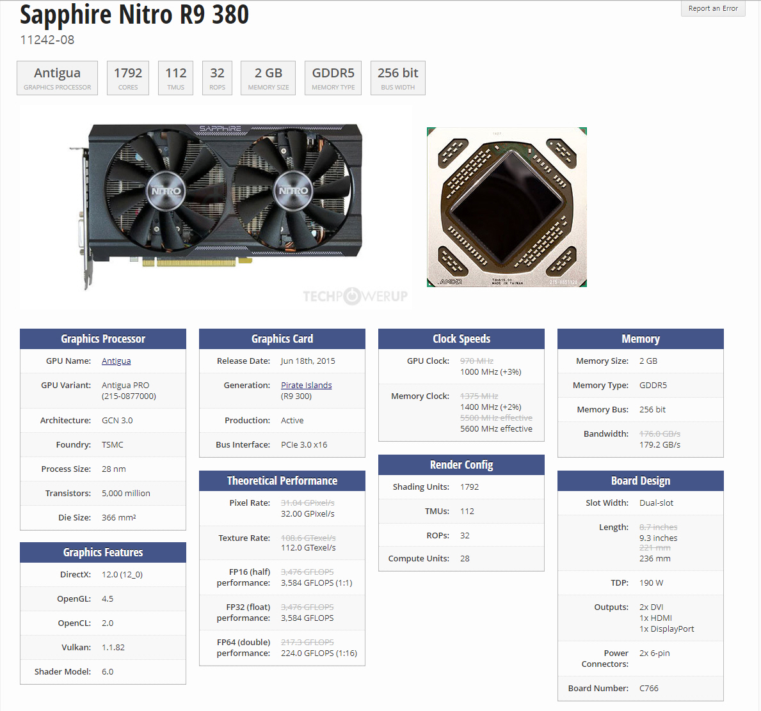761x711 pixels.
Task: Click the Board Design section header
Action: pyautogui.click(x=641, y=481)
